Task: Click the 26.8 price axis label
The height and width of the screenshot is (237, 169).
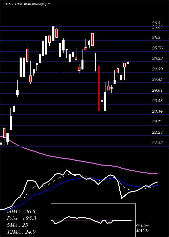Action: click(156, 23)
